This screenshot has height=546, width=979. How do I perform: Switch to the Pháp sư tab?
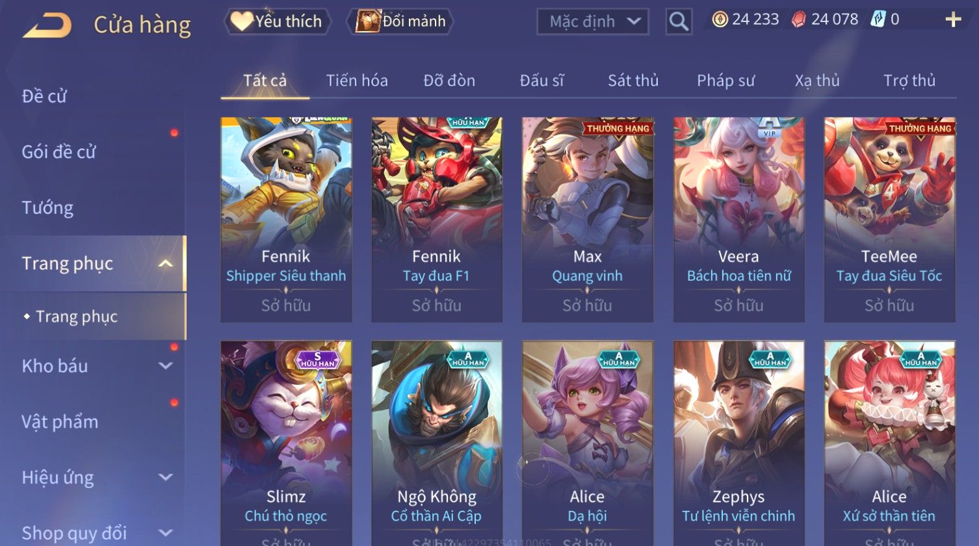(725, 81)
